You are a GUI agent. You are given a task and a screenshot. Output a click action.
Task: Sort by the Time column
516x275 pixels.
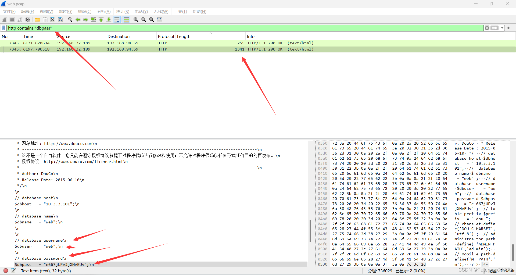tap(39, 37)
